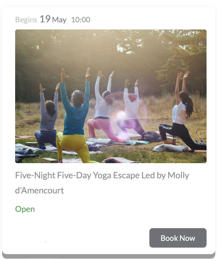Select the May month text
The height and width of the screenshot is (259, 221).
pos(59,20)
